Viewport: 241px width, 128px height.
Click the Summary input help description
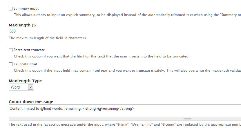[x=127, y=15]
